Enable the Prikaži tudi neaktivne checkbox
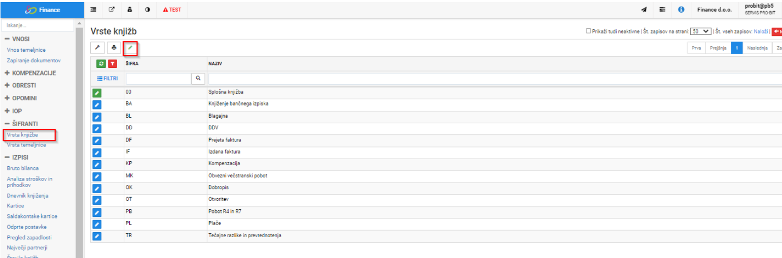Viewport: 782px width, 258px height. 588,31
